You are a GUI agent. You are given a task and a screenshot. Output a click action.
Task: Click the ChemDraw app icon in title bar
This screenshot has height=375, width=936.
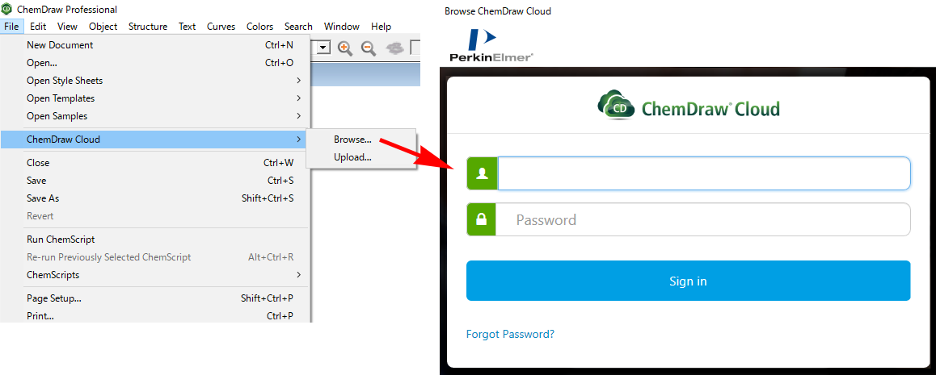pos(7,10)
